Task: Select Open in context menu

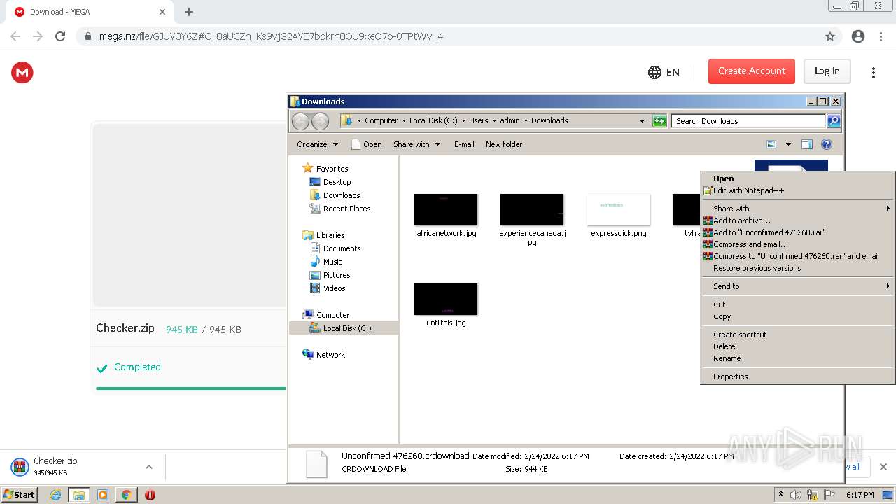Action: pos(798,178)
